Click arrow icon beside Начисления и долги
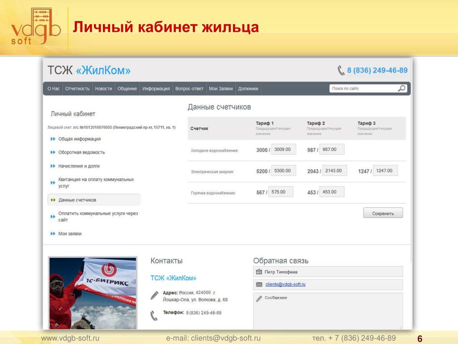Screen dimensions: 458x344 tap(53, 166)
